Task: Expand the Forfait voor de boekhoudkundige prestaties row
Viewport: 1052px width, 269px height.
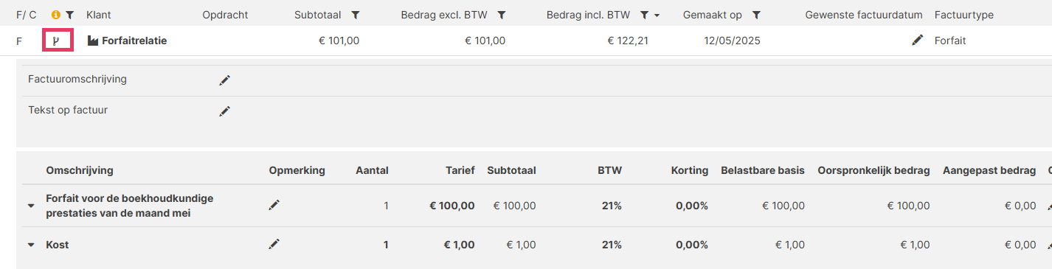Action: [31, 206]
